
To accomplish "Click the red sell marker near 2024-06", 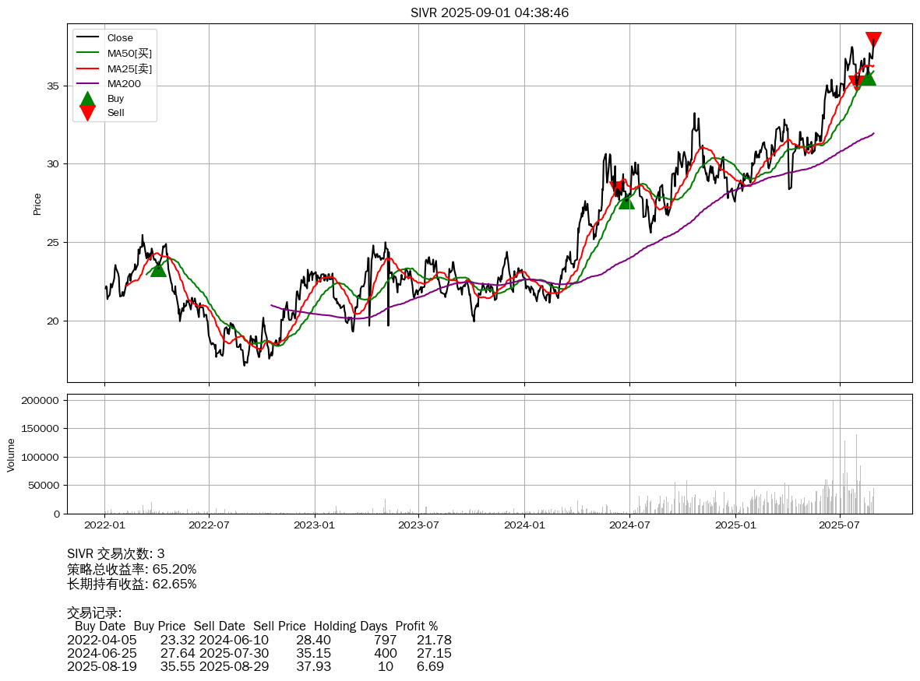I will click(x=617, y=187).
